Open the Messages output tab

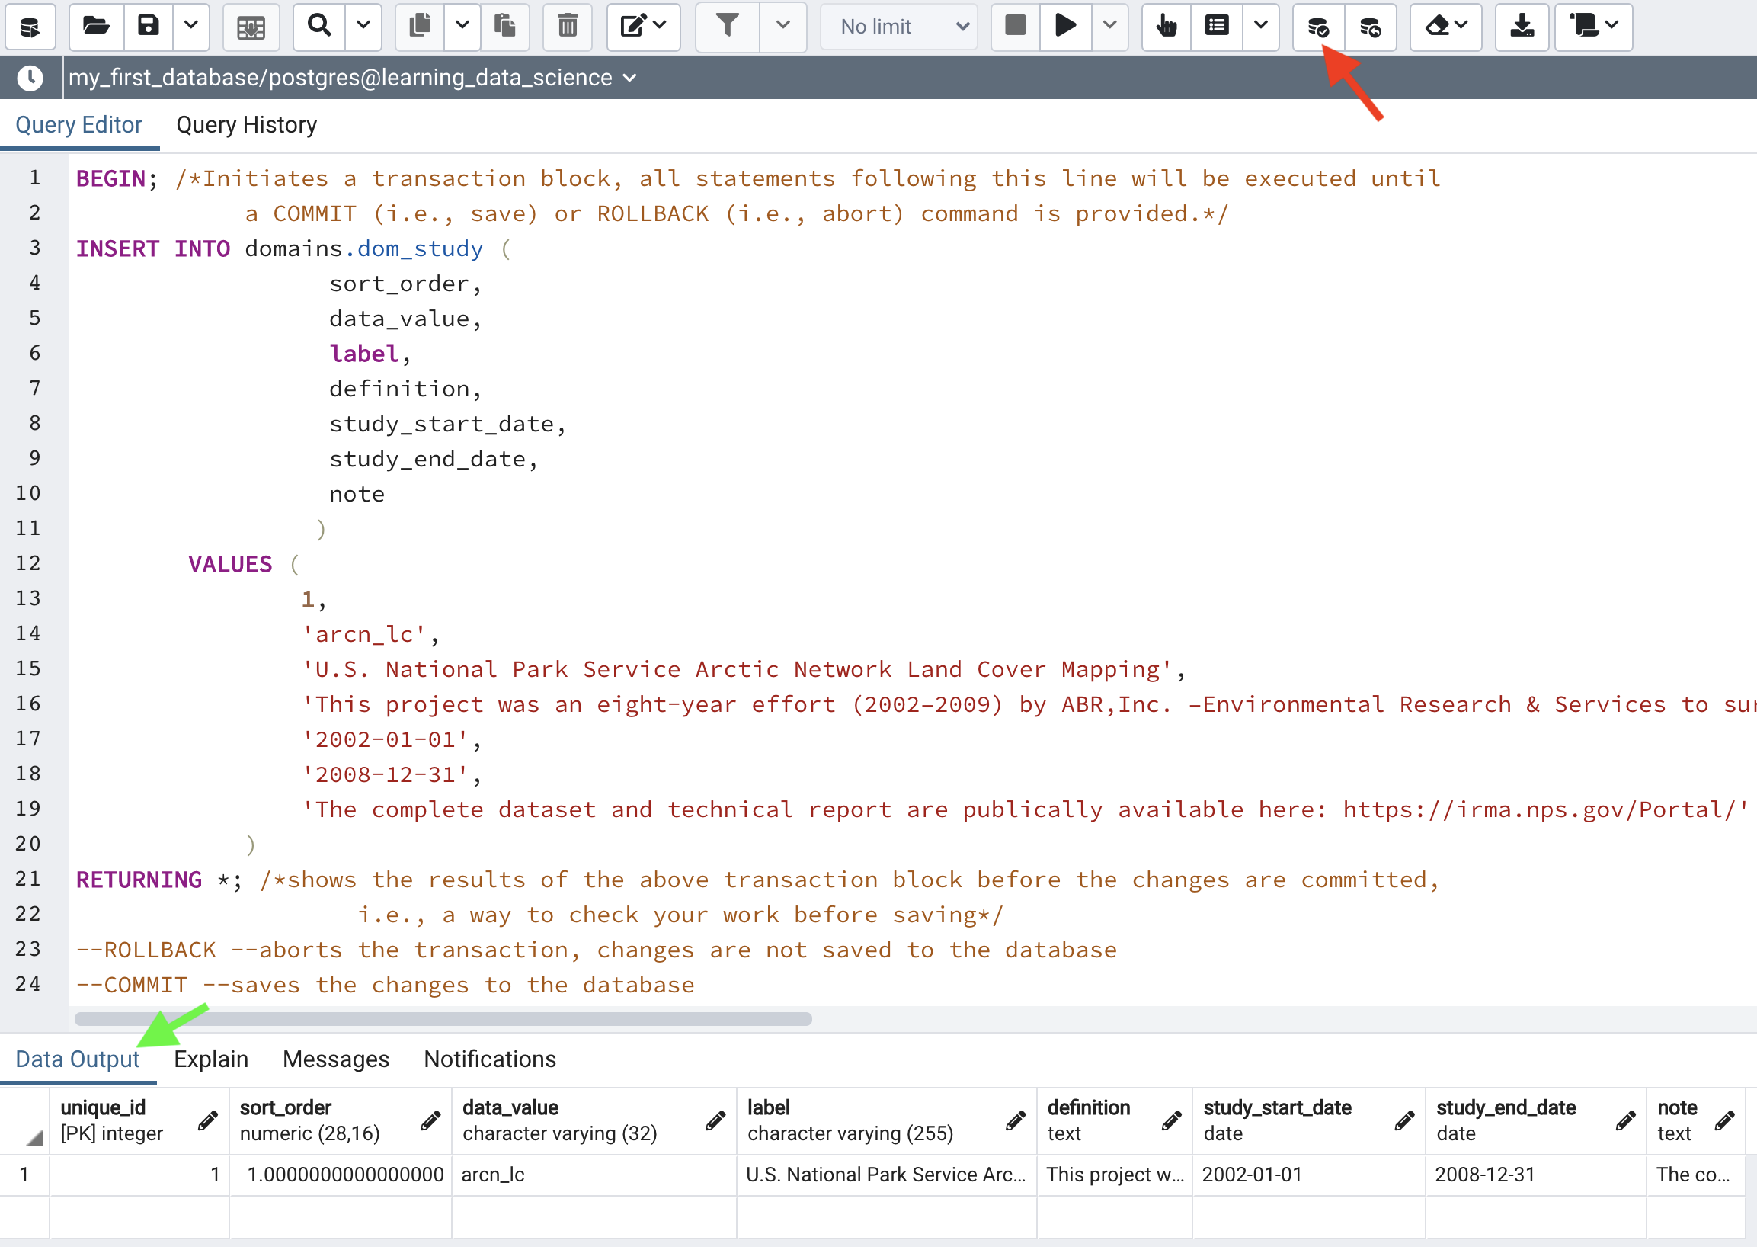(335, 1059)
